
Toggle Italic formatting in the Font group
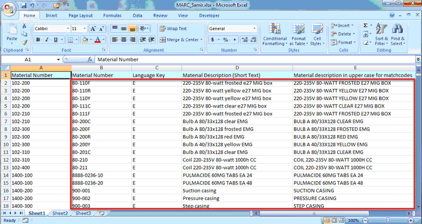47,40
